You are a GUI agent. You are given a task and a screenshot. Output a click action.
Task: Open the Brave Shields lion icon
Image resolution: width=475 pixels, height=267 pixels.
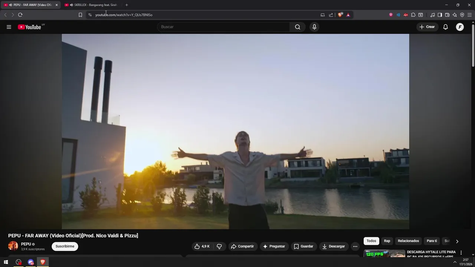(x=340, y=15)
